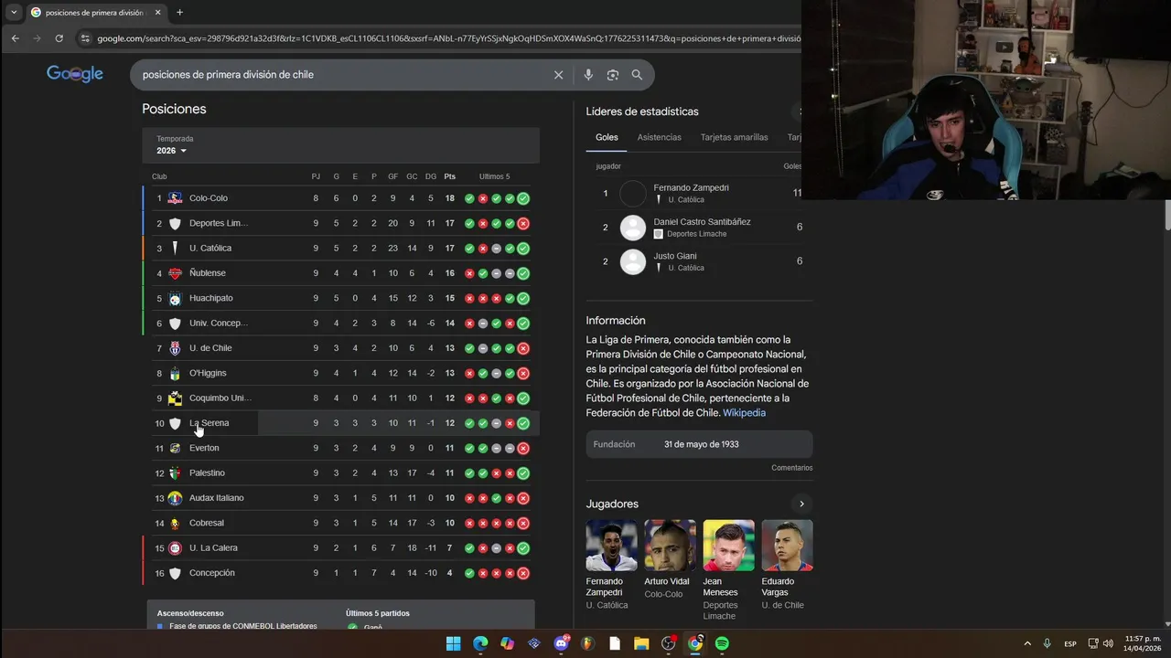Click Justo Giani in scorers list
This screenshot has height=658, width=1171.
pyautogui.click(x=675, y=256)
